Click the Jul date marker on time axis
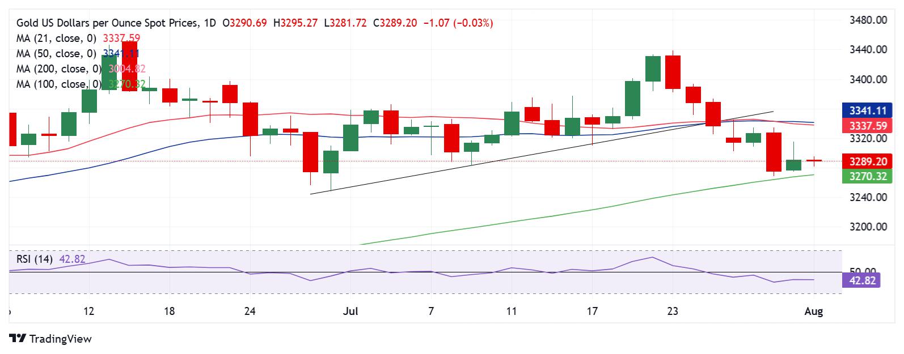This screenshot has height=354, width=904. click(349, 311)
